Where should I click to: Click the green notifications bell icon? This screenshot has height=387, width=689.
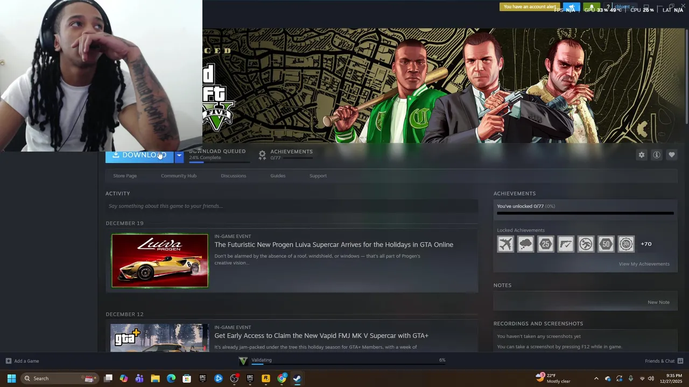coord(592,8)
